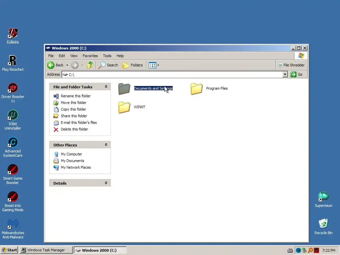Select the Play Ricochet desktop shortcut
The width and height of the screenshot is (340, 255).
(13, 63)
